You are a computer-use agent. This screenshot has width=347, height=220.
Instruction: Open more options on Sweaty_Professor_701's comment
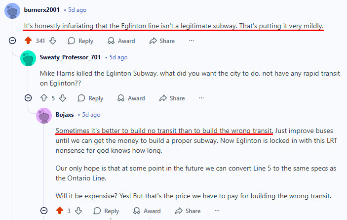click(x=201, y=98)
